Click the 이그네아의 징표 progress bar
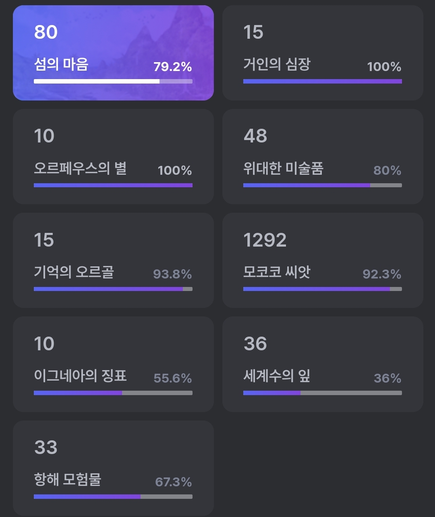Screen dimensions: 435x517 click(113, 393)
